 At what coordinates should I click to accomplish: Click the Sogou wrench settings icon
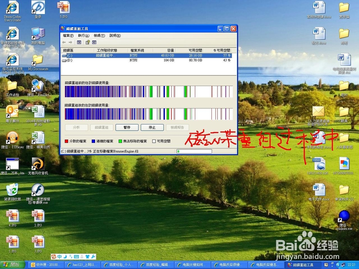[x=93, y=257]
